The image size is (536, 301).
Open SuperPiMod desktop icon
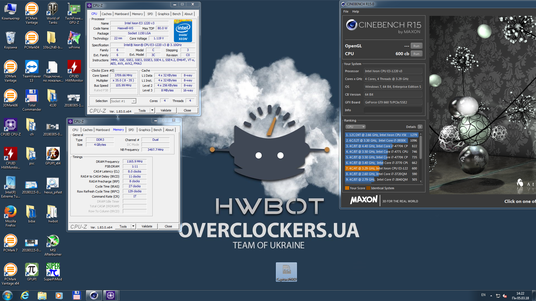tap(53, 272)
